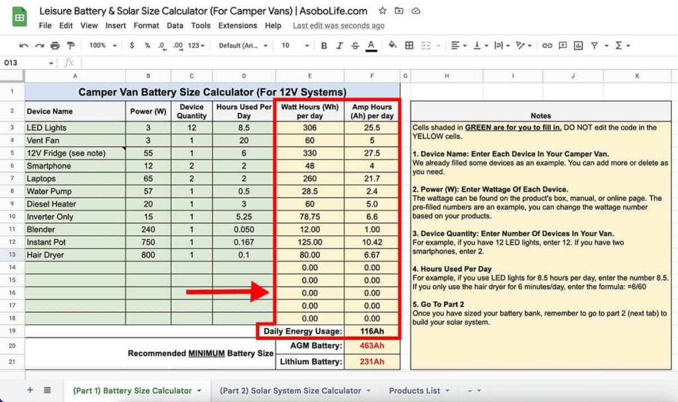Toggle Strikethrough formatting
Screen dimensions: 678x402
pyautogui.click(x=355, y=46)
